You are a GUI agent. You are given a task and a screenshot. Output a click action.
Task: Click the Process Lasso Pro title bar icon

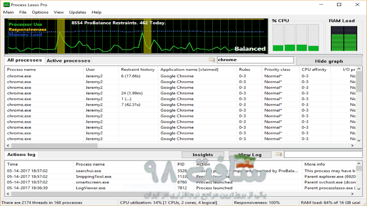pos(6,5)
